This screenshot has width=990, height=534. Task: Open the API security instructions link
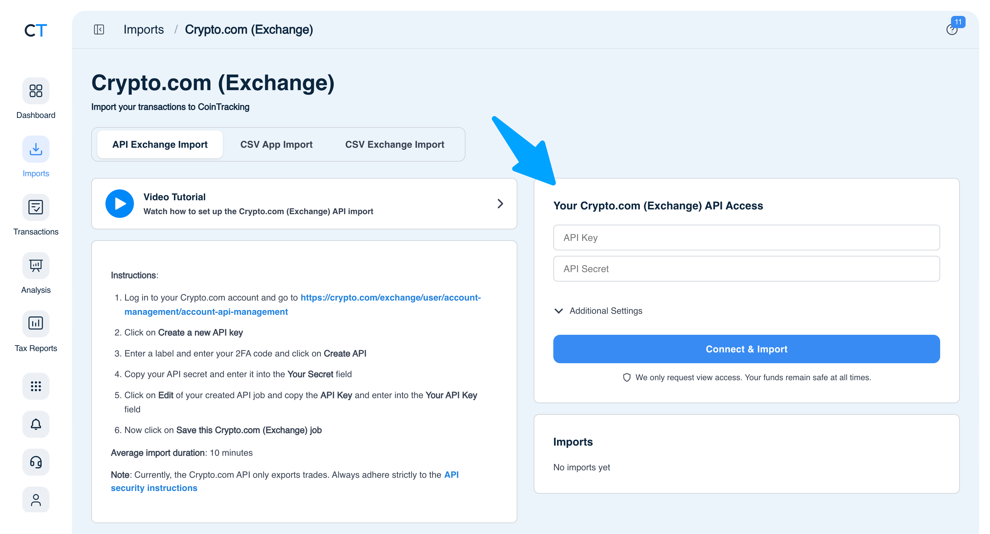[285, 481]
